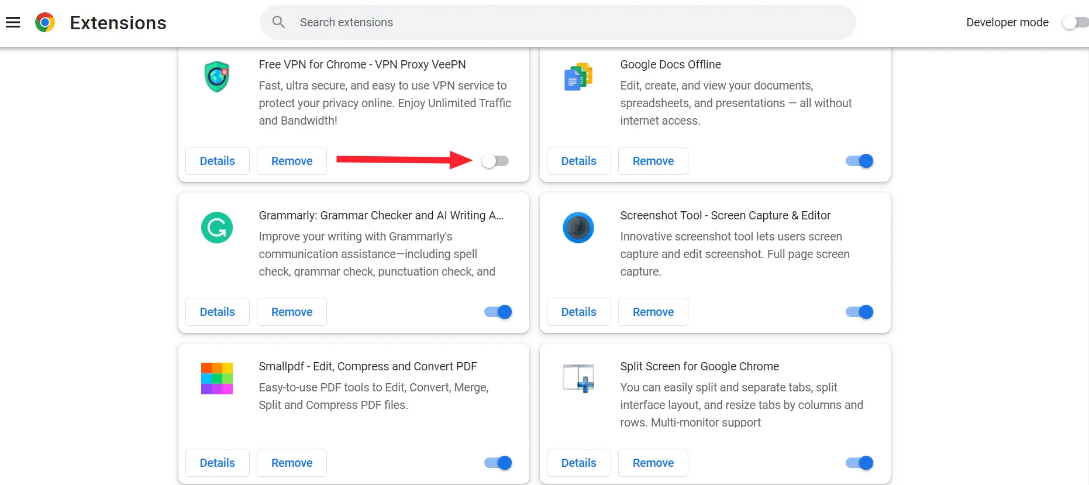Viewport: 1089px width, 485px height.
Task: Click the 'Edit, create, and view your documents' description
Action: 736,103
